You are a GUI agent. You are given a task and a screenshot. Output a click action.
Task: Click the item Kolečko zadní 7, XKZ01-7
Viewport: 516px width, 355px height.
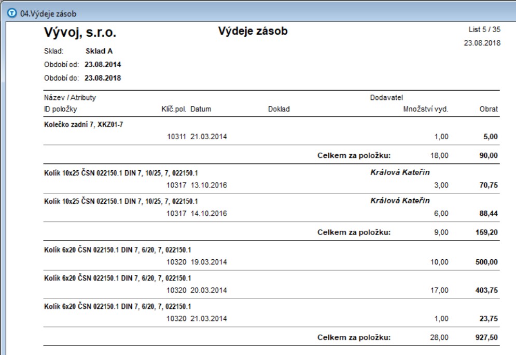coord(83,125)
